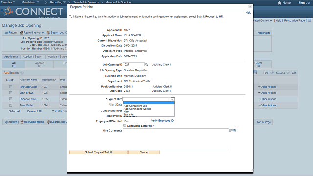Viewport: 313px width, 176px height.
Task: Open Other Actions for the first applicant
Action: (x=267, y=87)
